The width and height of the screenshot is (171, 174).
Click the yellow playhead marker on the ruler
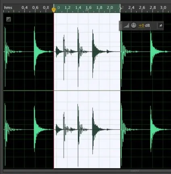pos(54,10)
